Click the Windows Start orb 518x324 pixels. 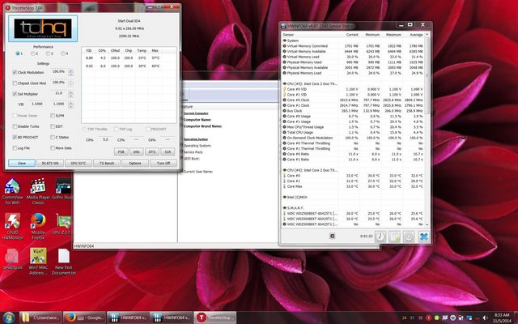pyautogui.click(x=9, y=318)
